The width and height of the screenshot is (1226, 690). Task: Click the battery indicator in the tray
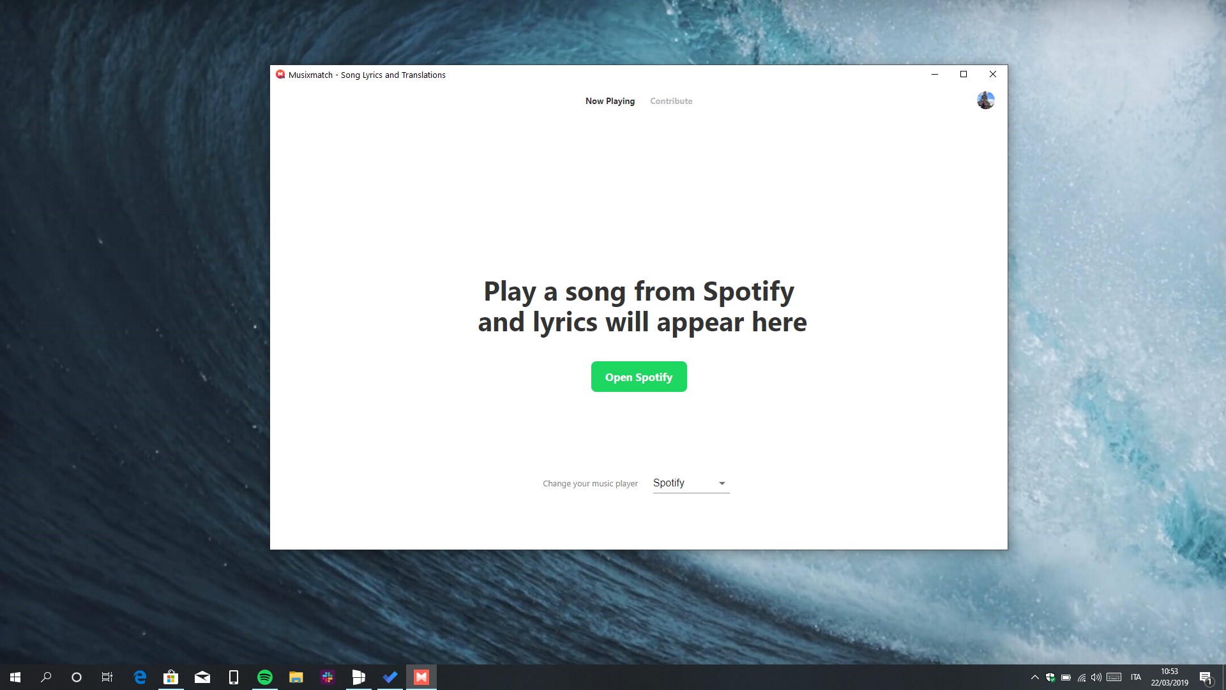[x=1066, y=677]
